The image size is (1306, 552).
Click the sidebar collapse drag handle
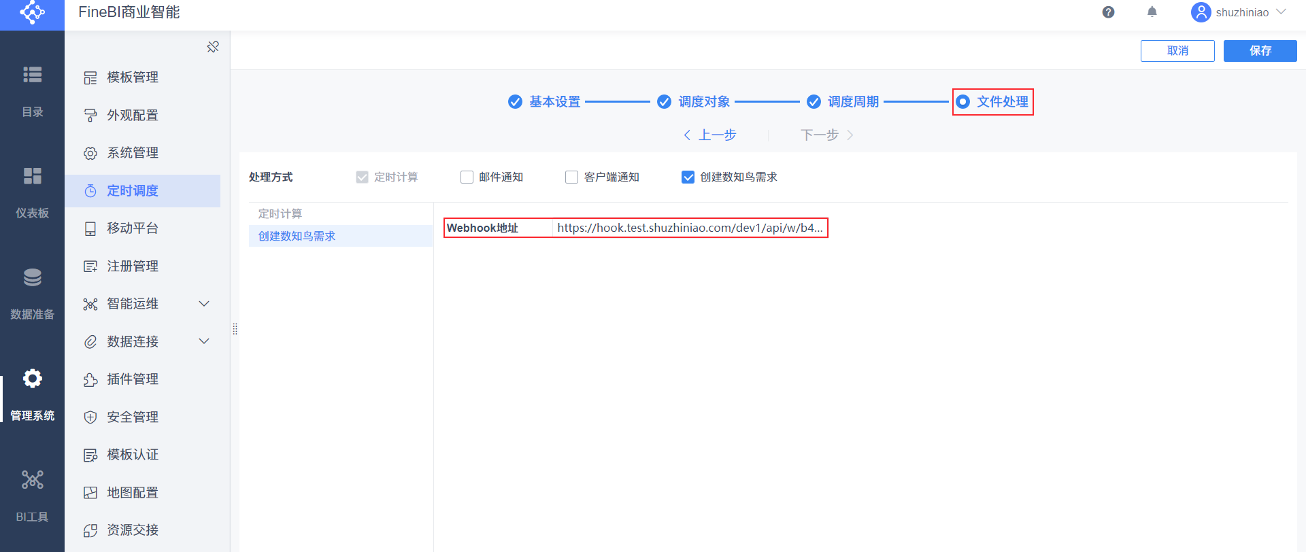tap(235, 329)
